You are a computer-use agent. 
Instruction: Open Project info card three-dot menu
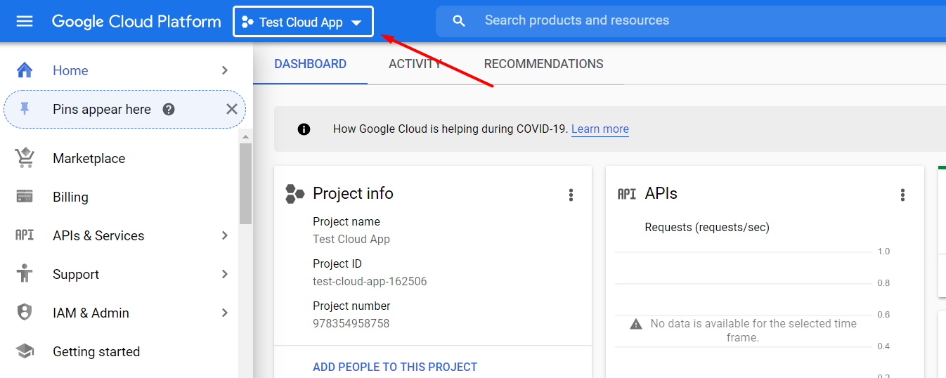(571, 195)
